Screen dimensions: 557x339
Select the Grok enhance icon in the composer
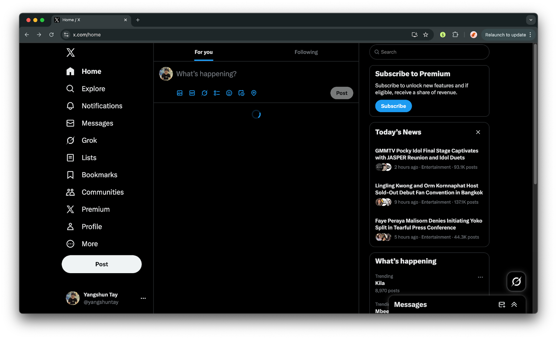[204, 93]
